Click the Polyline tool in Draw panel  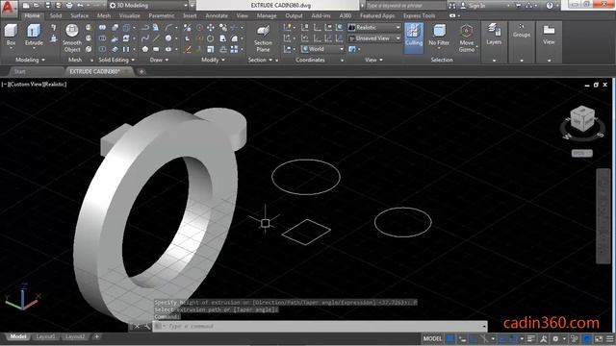[x=145, y=28]
